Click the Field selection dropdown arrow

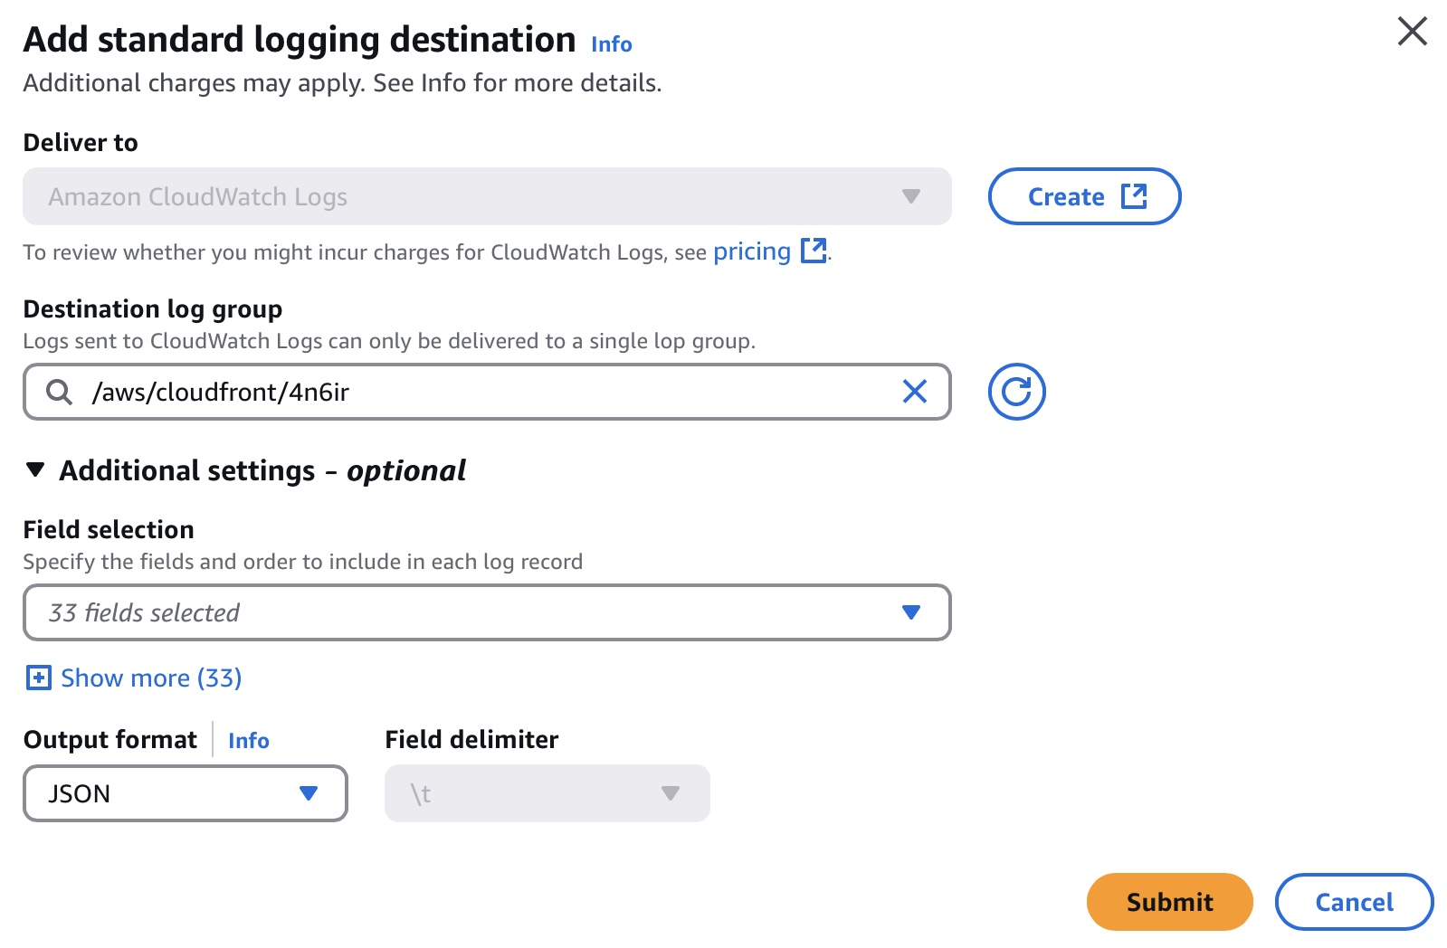click(x=911, y=612)
